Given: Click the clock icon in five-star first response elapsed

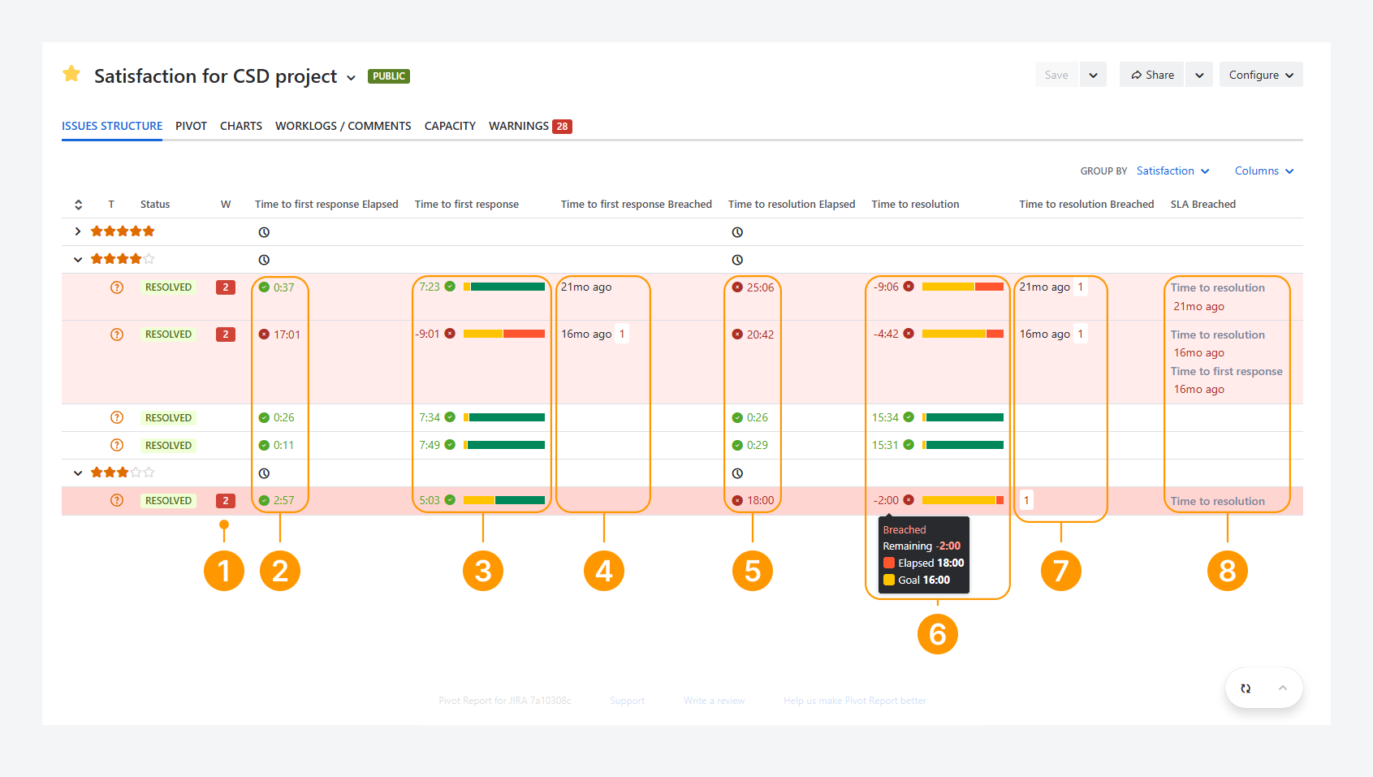Looking at the screenshot, I should click(x=264, y=232).
